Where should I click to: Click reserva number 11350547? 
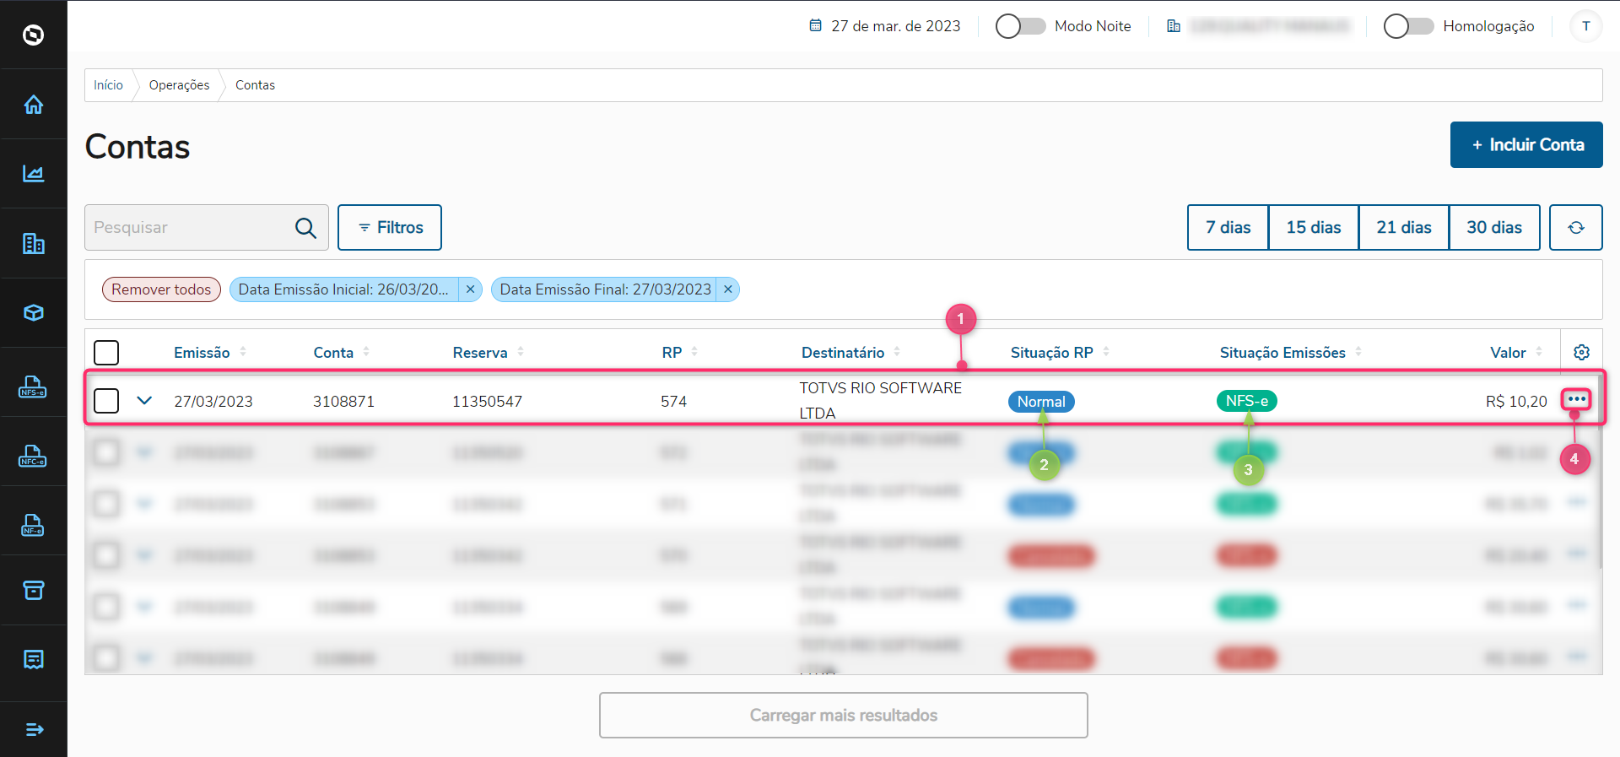coord(488,402)
